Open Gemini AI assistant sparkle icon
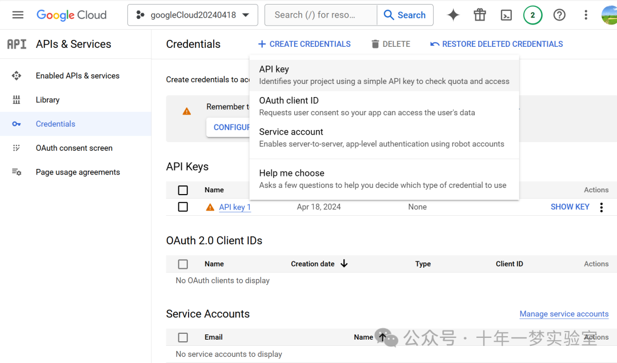The height and width of the screenshot is (363, 617). [453, 15]
